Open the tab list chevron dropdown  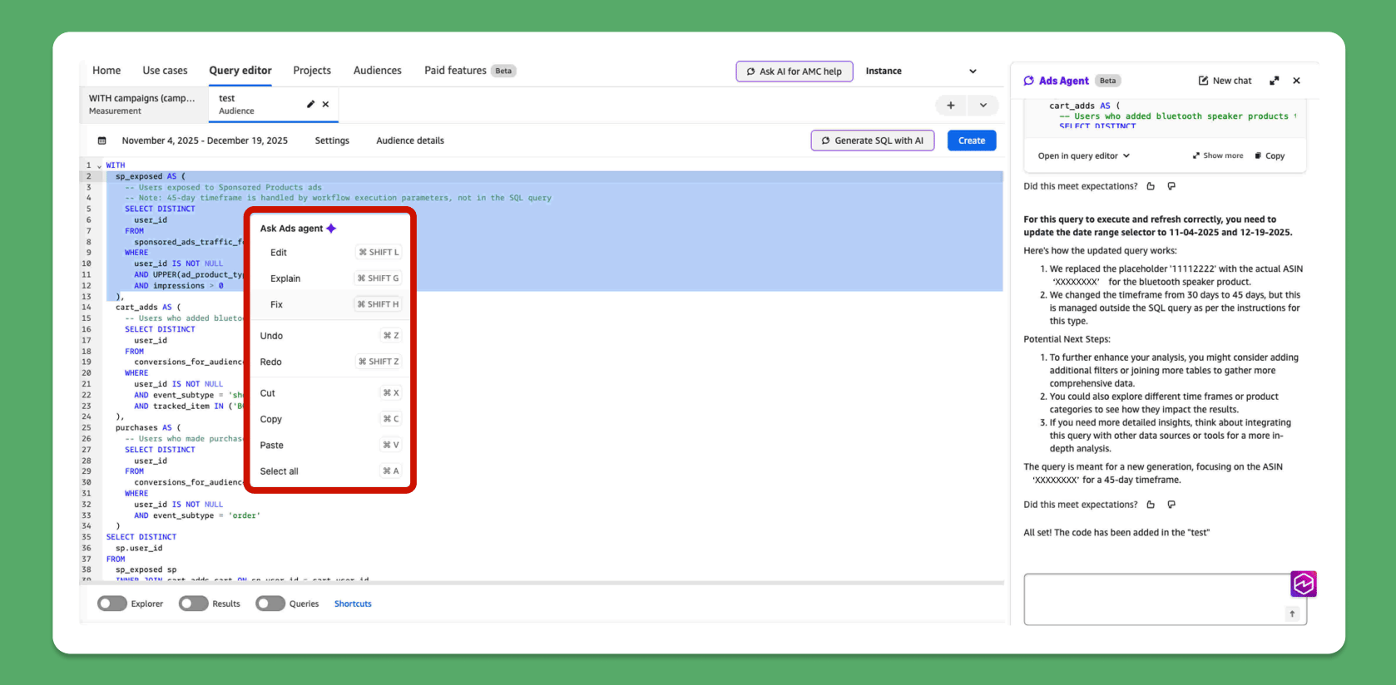tap(983, 106)
